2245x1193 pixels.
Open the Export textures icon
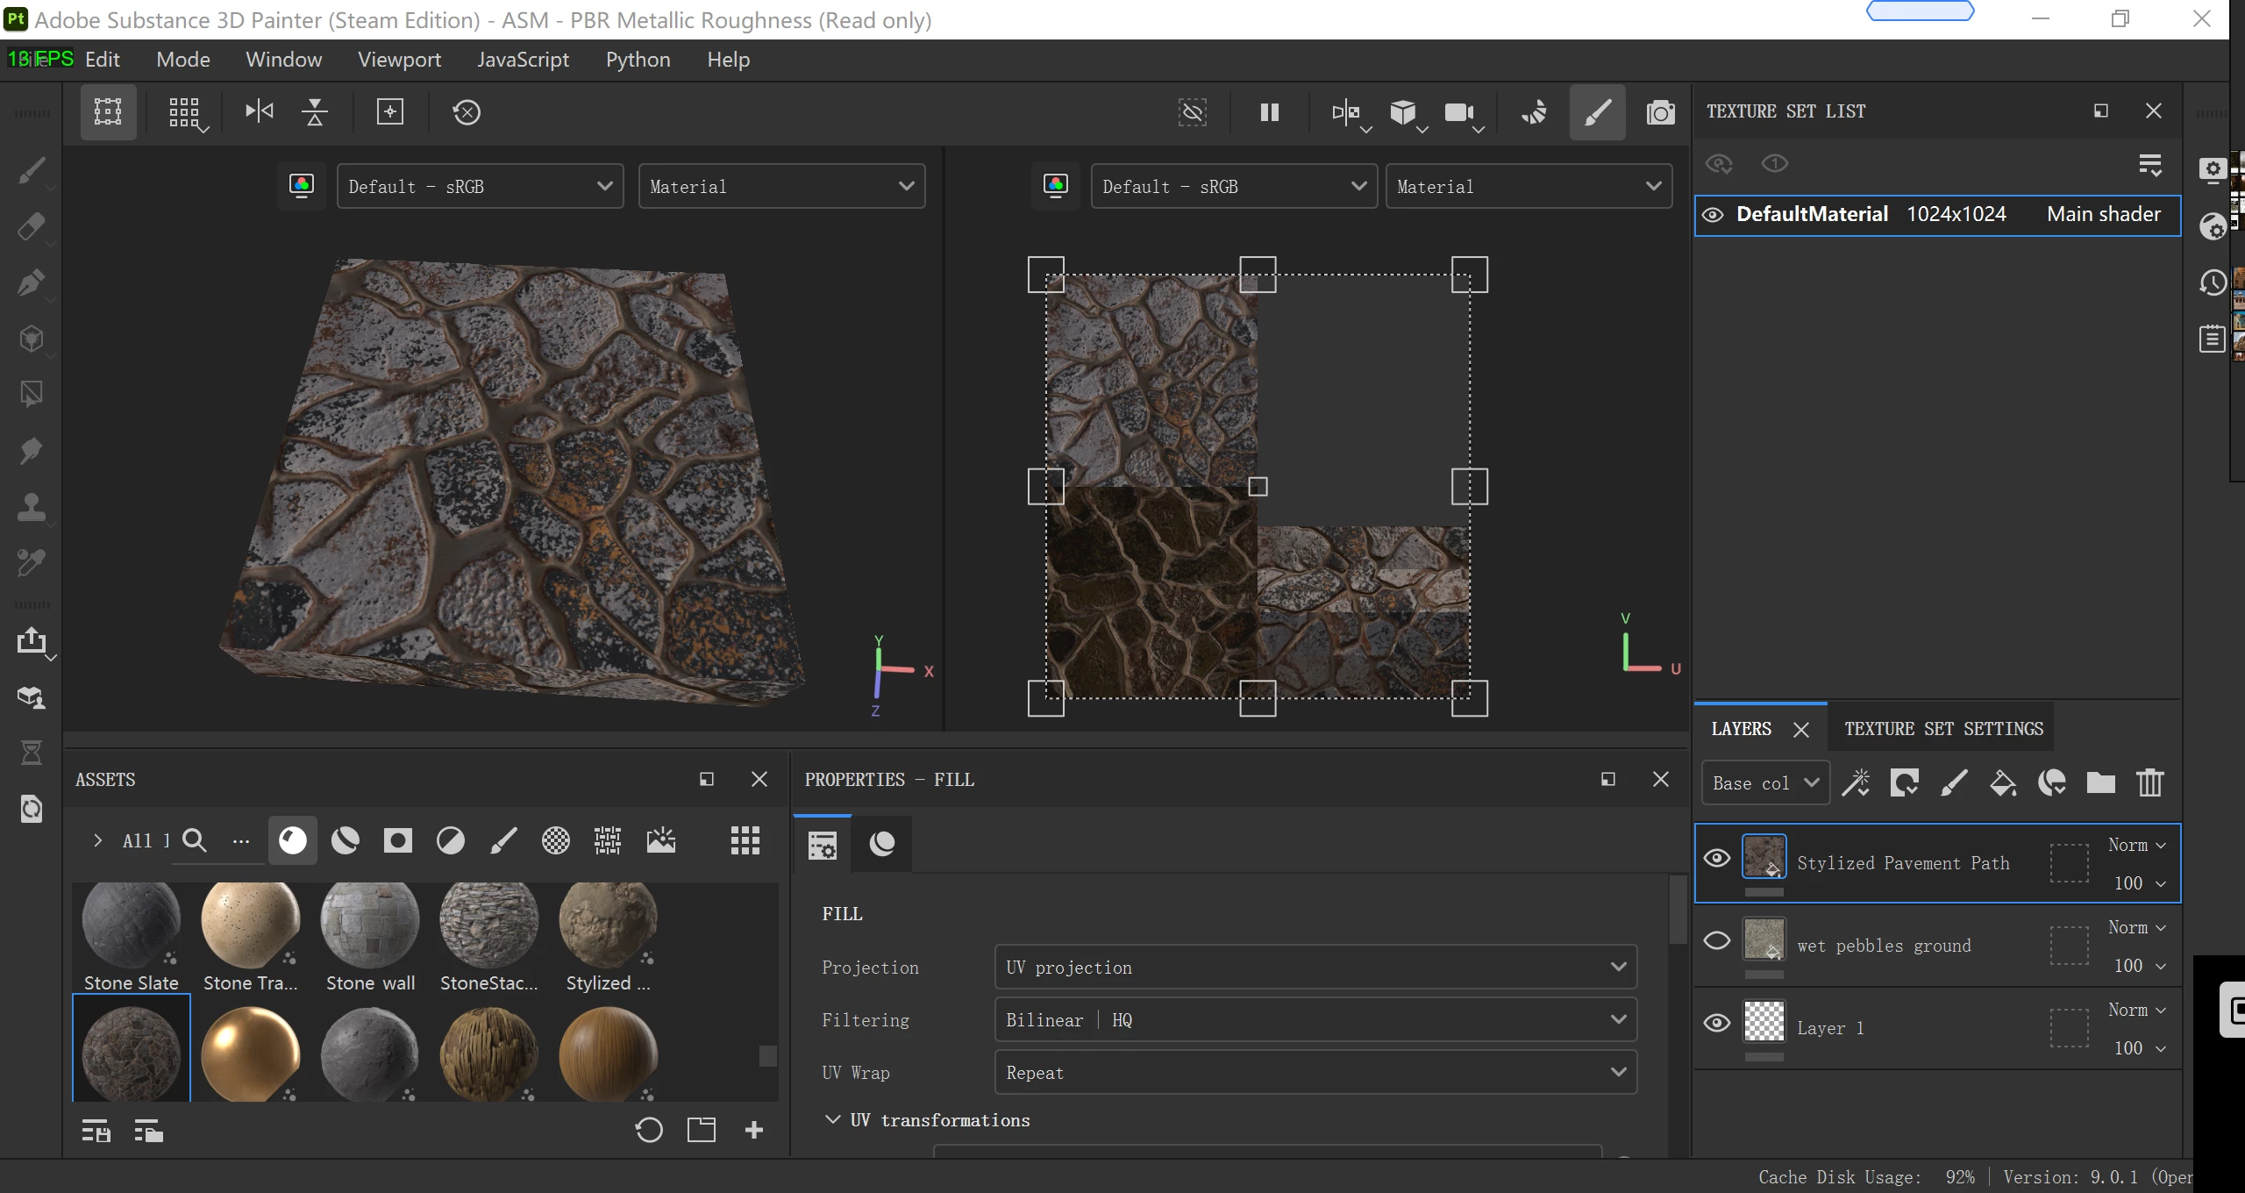click(32, 640)
